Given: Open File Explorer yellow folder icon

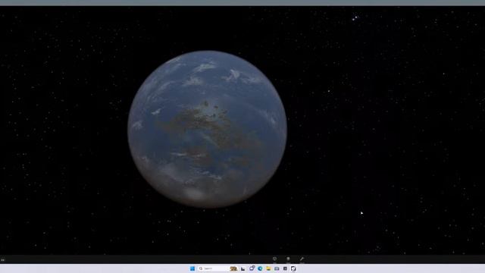Looking at the screenshot, I should click(268, 268).
